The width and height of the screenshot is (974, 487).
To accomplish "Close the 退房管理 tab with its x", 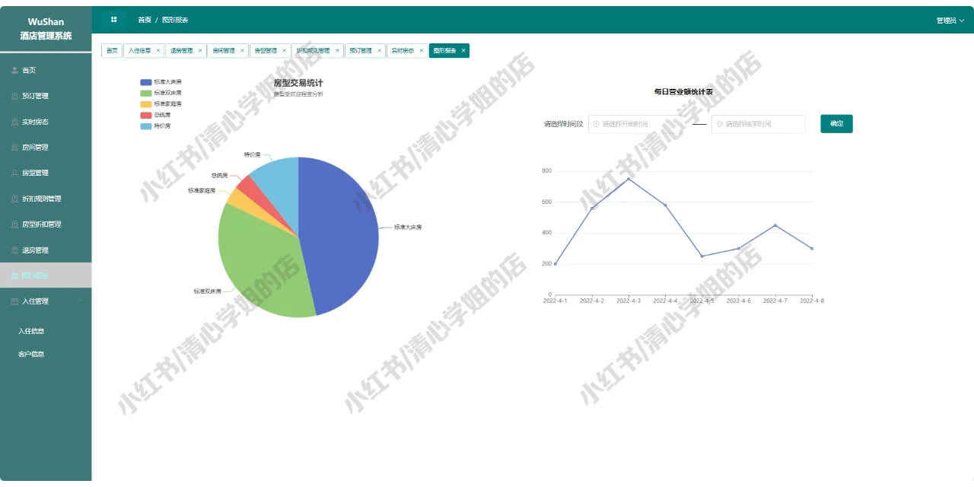I will (x=200, y=50).
